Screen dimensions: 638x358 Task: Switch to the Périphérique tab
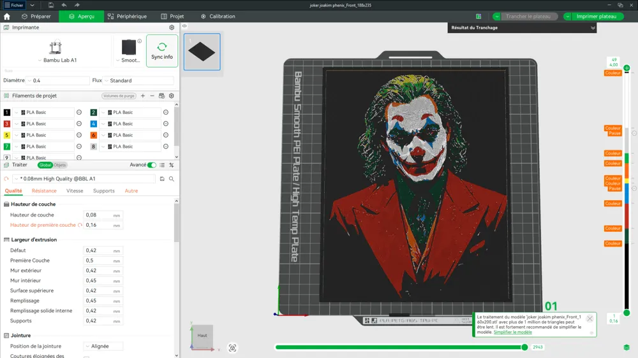click(x=127, y=17)
